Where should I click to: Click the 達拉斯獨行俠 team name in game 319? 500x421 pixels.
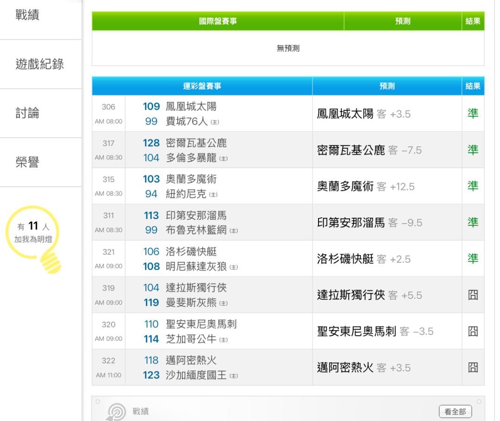coord(196,288)
